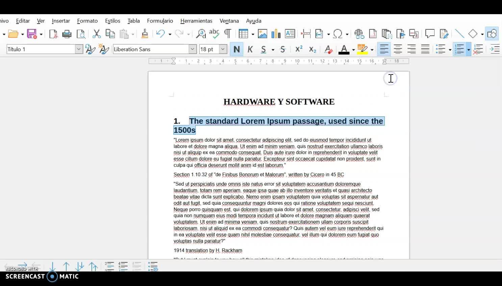Screen dimensions: 502x286
Task: Click the Cut scissors icon
Action: (x=97, y=34)
